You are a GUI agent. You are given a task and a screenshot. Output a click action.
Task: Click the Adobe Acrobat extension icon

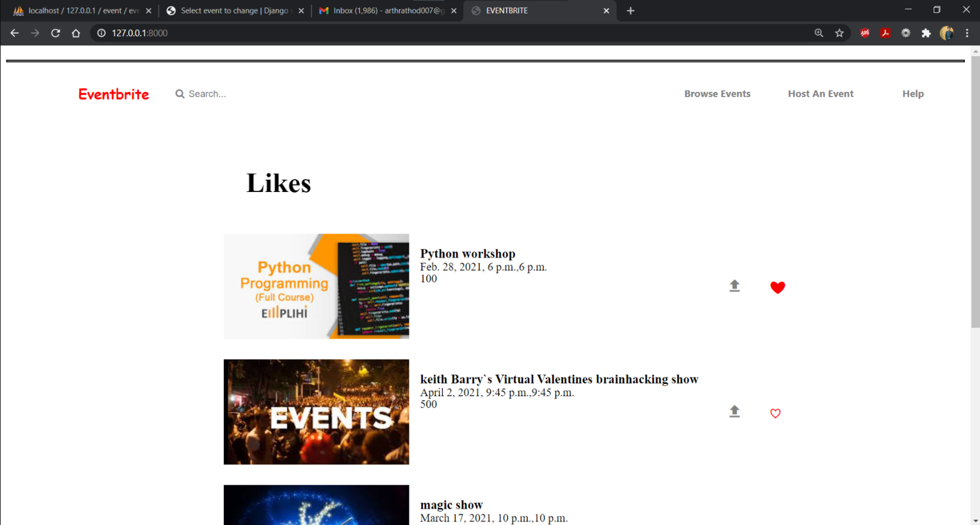click(885, 33)
